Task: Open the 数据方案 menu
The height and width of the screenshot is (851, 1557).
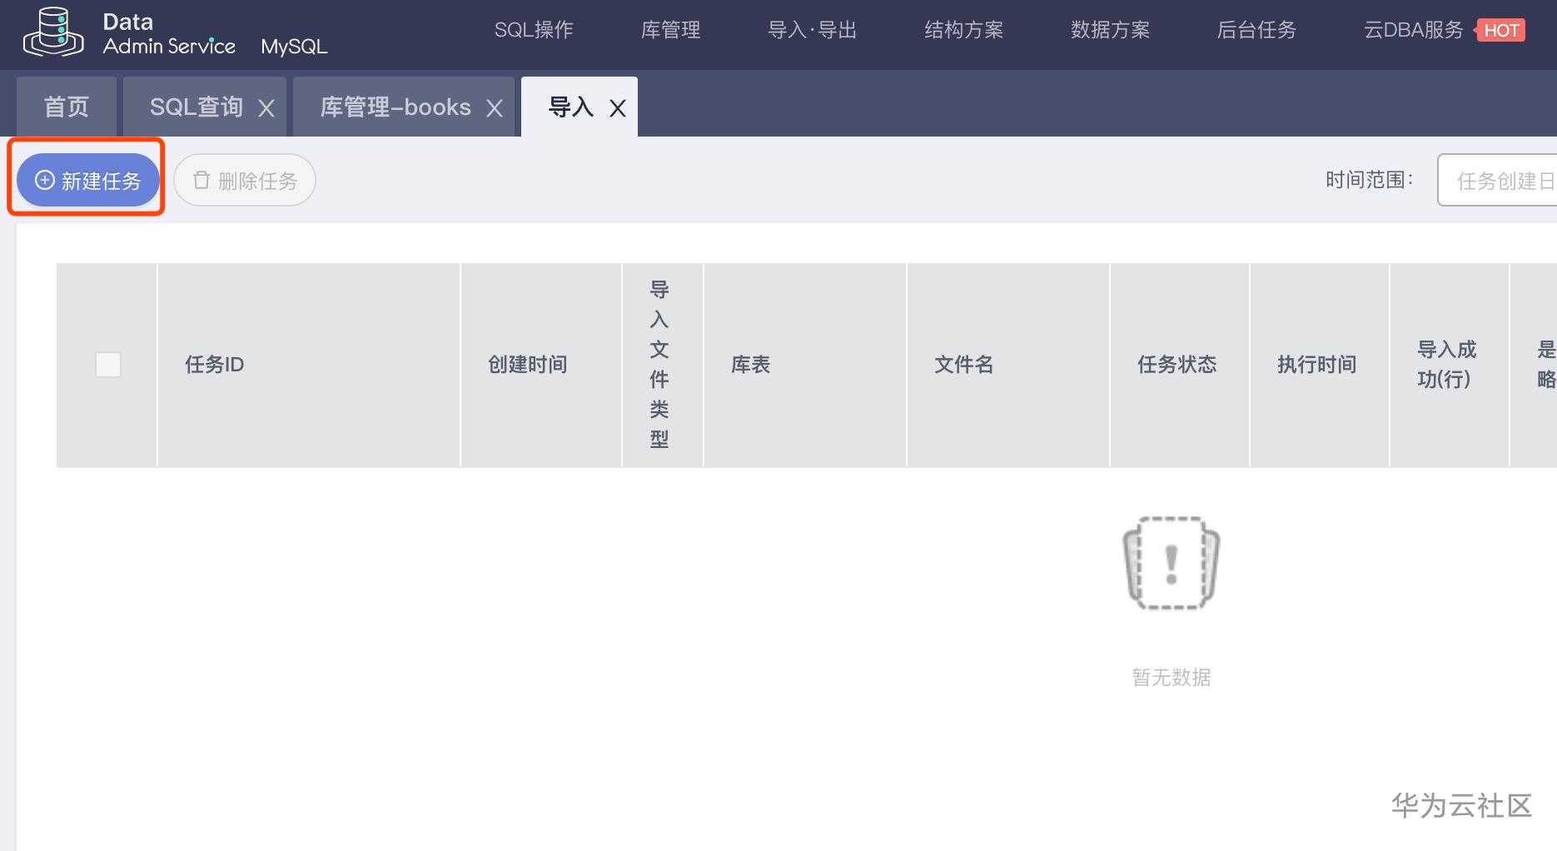Action: click(1110, 30)
